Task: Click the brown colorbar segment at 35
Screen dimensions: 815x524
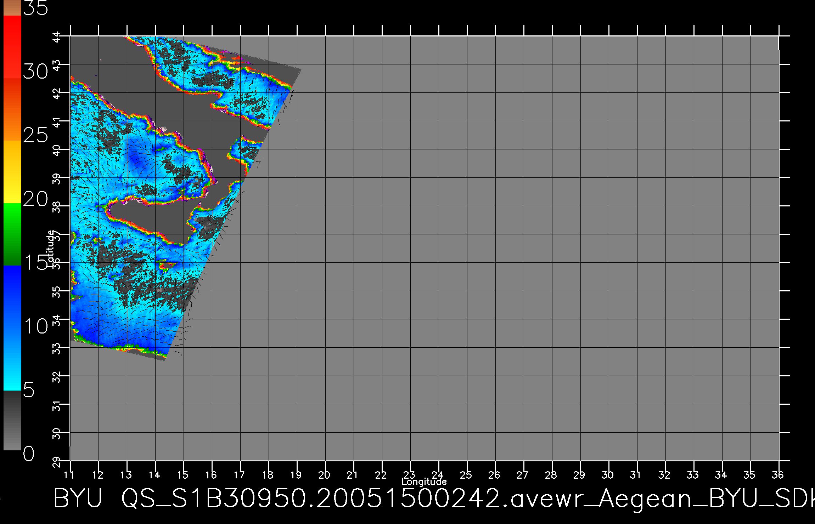Action: pos(12,8)
